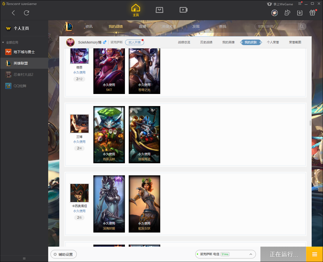This screenshot has width=323, height=262.
Task: Switch to 我的皮肤 sub-tab
Action: [251, 42]
